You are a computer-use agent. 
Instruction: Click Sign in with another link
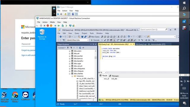point(28,55)
